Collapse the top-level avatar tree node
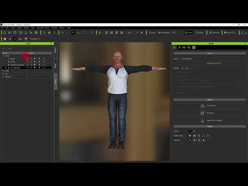248x186 pixels. (x=4, y=56)
